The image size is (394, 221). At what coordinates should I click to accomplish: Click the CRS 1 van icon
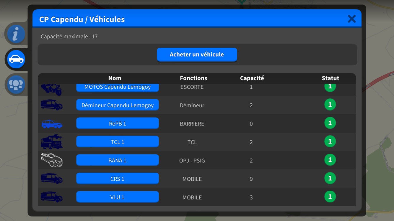tap(52, 179)
